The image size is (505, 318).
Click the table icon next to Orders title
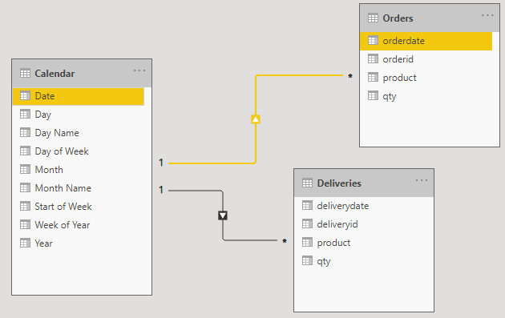click(x=373, y=18)
